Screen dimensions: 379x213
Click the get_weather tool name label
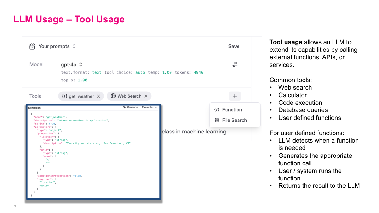pos(81,96)
